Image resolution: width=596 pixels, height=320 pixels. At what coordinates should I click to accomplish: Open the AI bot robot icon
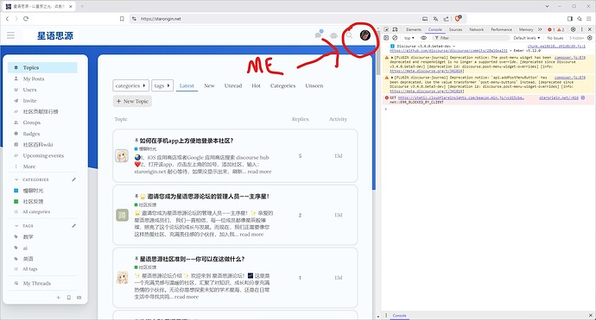pos(333,35)
